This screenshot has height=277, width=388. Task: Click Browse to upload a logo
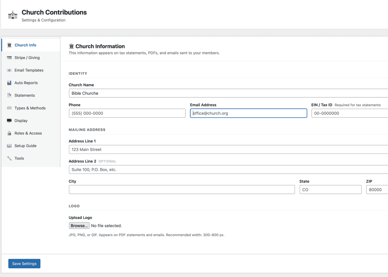[x=79, y=226]
